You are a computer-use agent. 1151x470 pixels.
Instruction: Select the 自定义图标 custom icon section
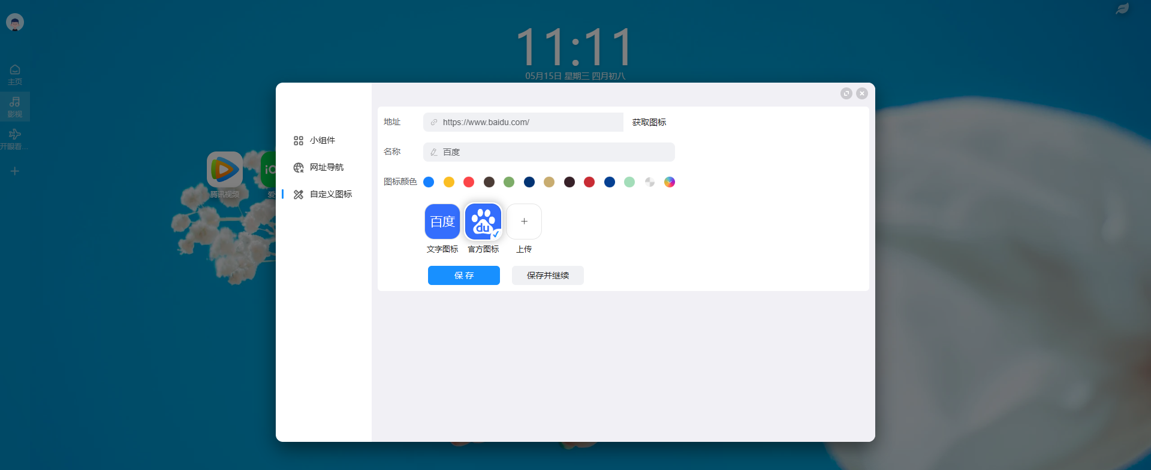[x=323, y=194]
